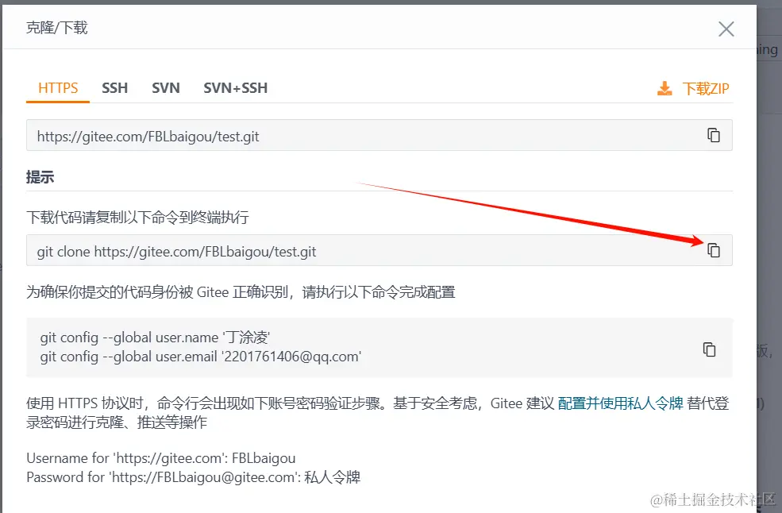Click the Username for gitee.com line
The image size is (782, 513).
click(x=160, y=458)
